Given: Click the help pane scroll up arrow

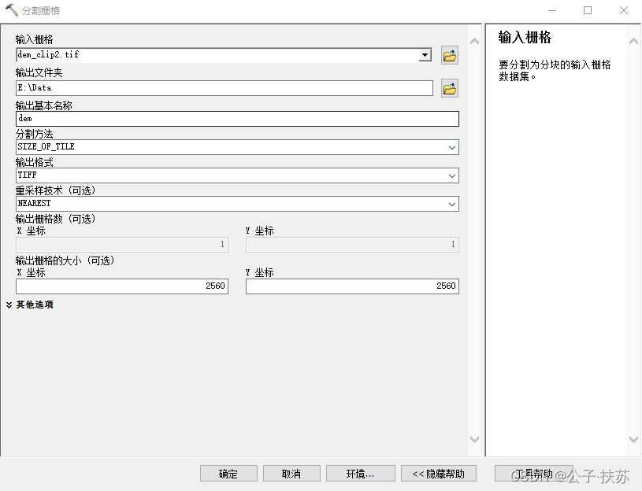Looking at the screenshot, I should [633, 41].
